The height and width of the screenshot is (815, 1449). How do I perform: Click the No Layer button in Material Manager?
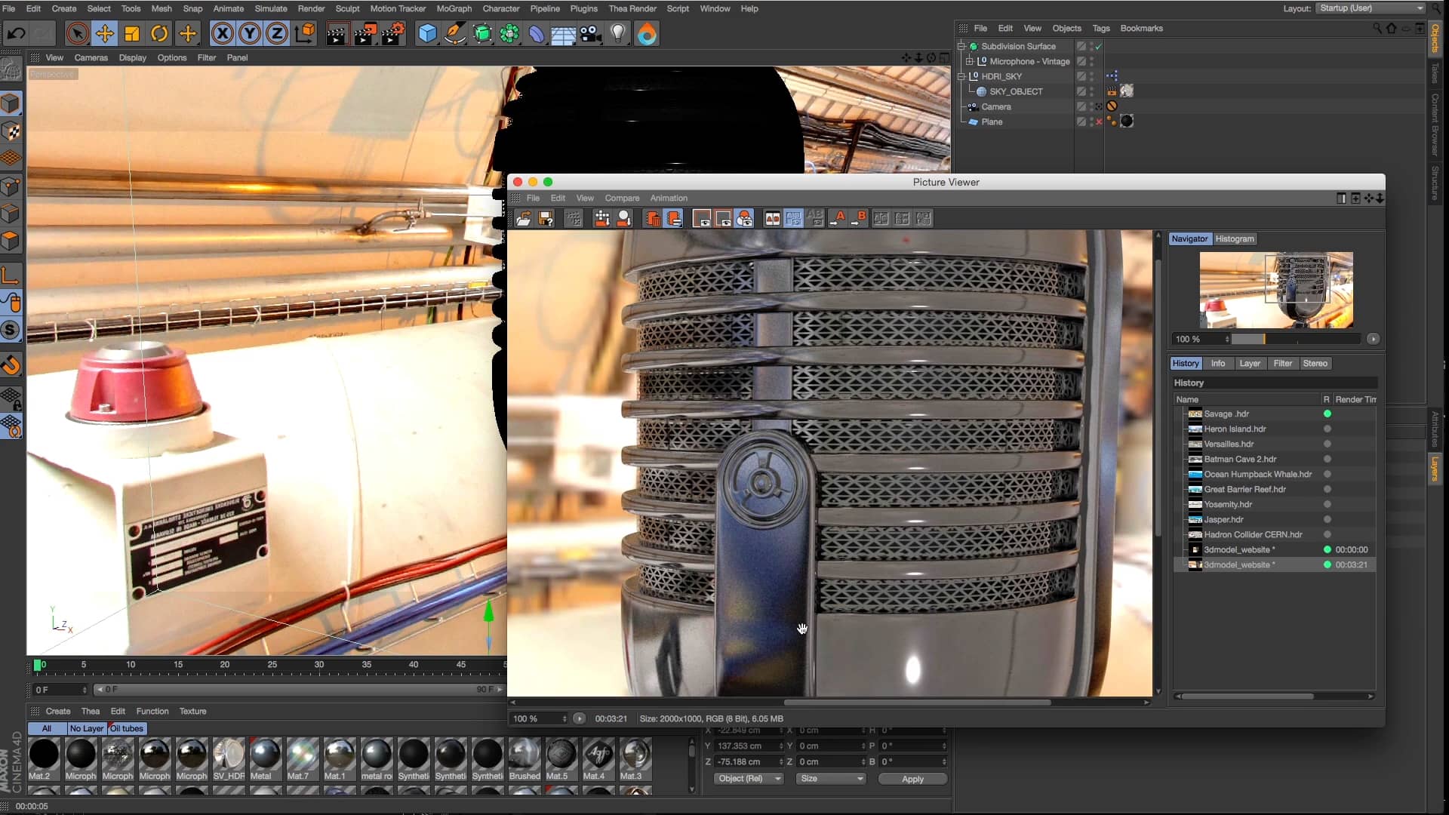click(x=85, y=728)
